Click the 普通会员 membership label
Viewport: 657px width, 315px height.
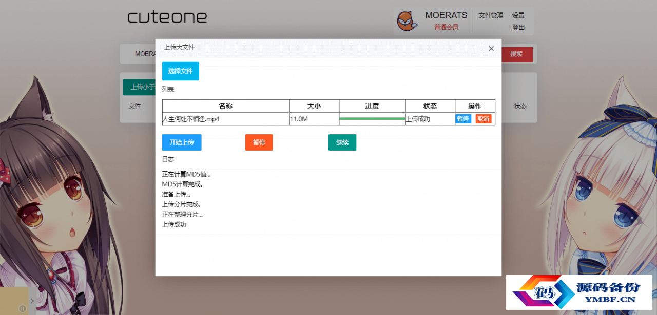click(446, 27)
